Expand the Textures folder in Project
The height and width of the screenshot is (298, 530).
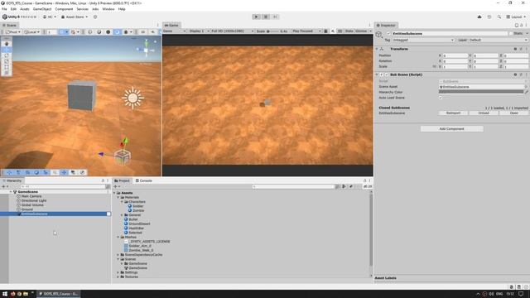point(118,276)
